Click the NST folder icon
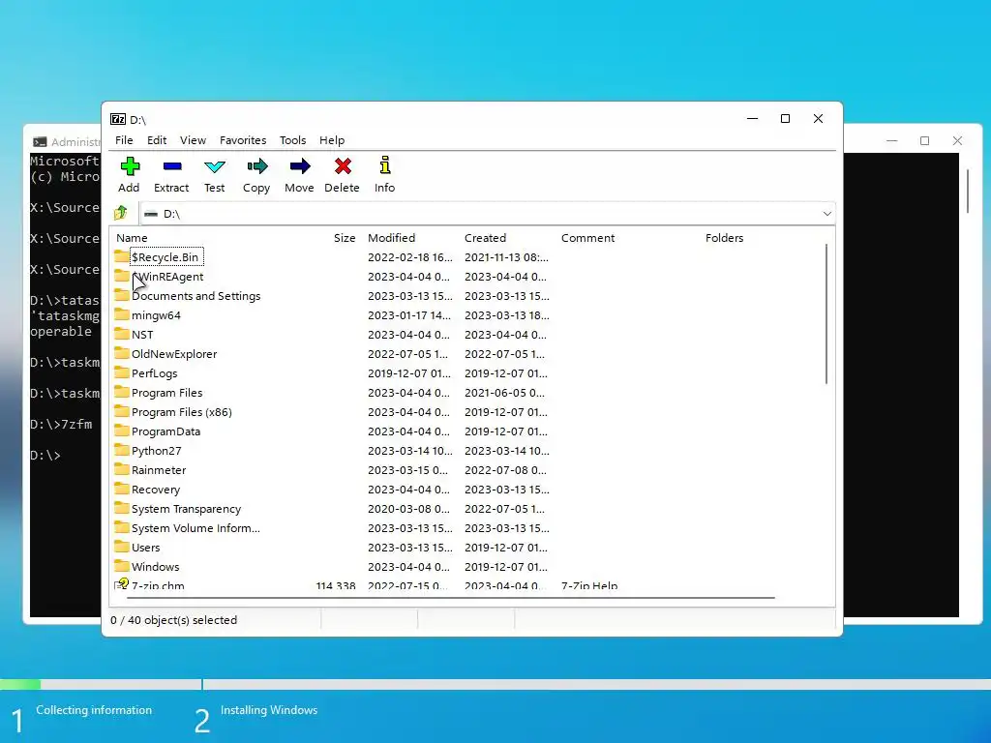991x743 pixels. (x=121, y=334)
